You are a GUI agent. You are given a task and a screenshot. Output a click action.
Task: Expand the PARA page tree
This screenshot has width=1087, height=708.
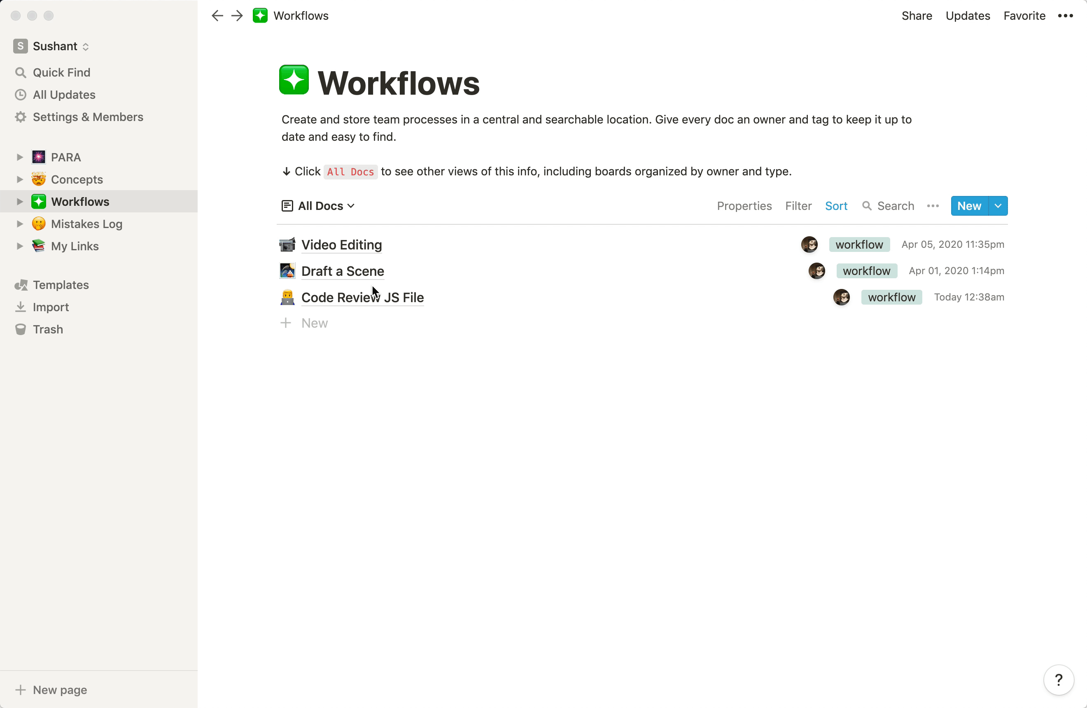20,157
